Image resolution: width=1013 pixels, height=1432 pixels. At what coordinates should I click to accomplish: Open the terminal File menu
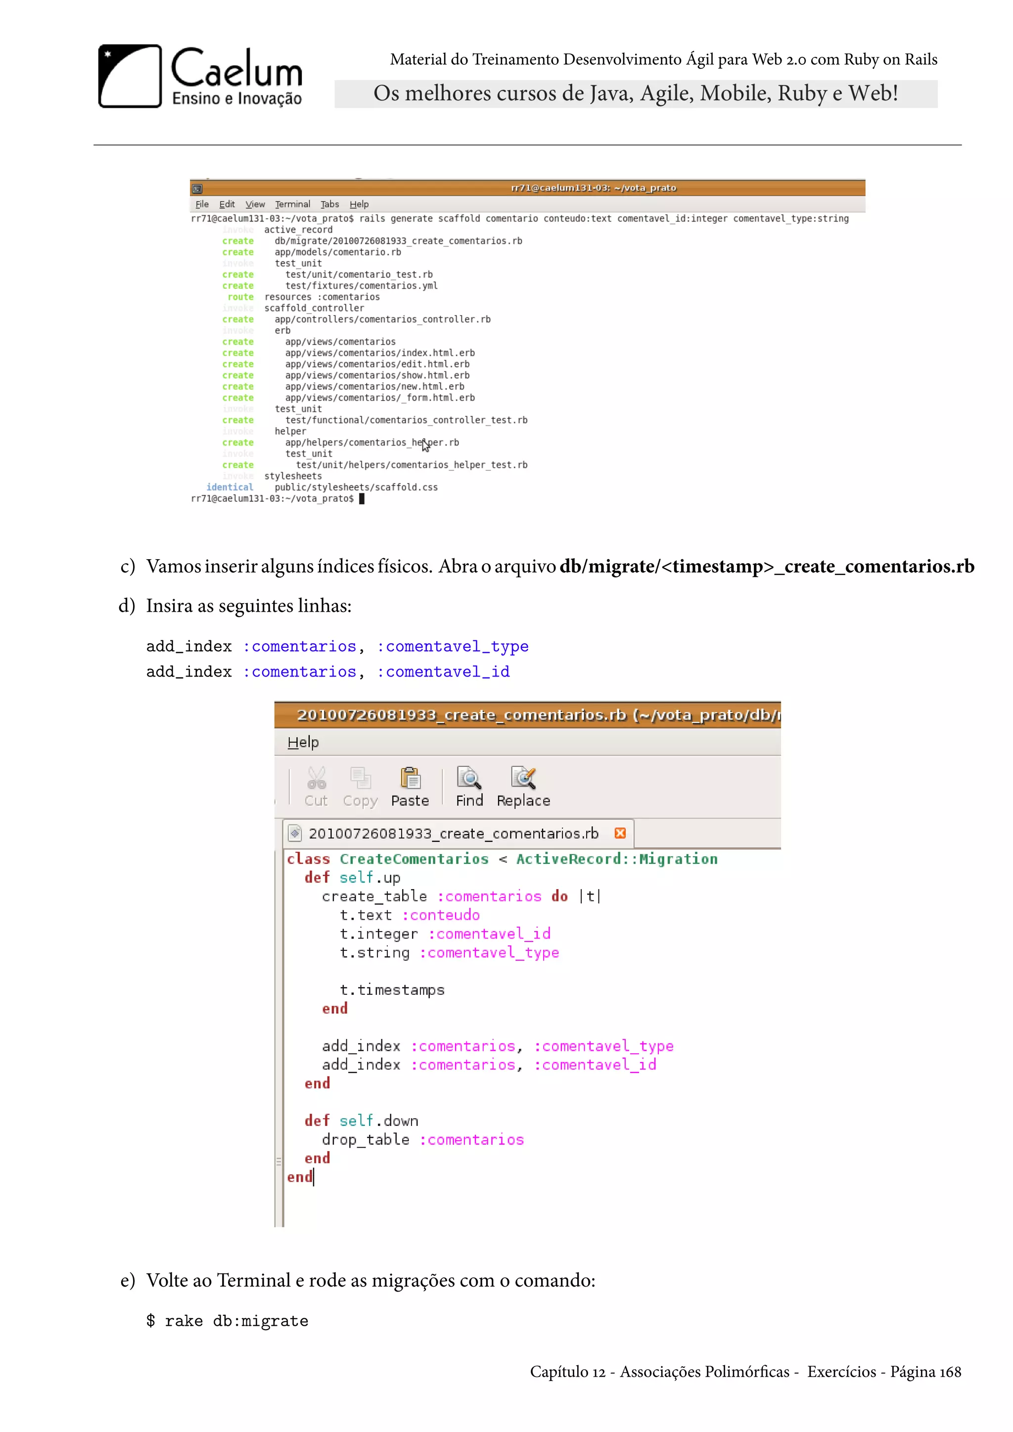202,204
